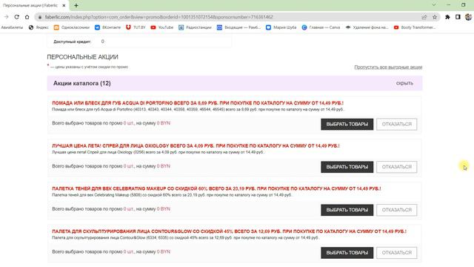474x267 pixels.
Task: Go forward in browser history
Action: (7, 17)
